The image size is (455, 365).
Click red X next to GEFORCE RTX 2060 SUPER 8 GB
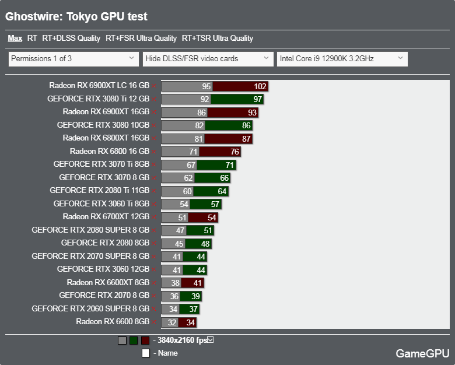click(x=154, y=309)
